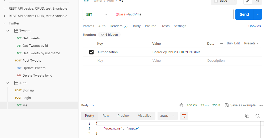Click the save disk icon on Save as example

226,105
